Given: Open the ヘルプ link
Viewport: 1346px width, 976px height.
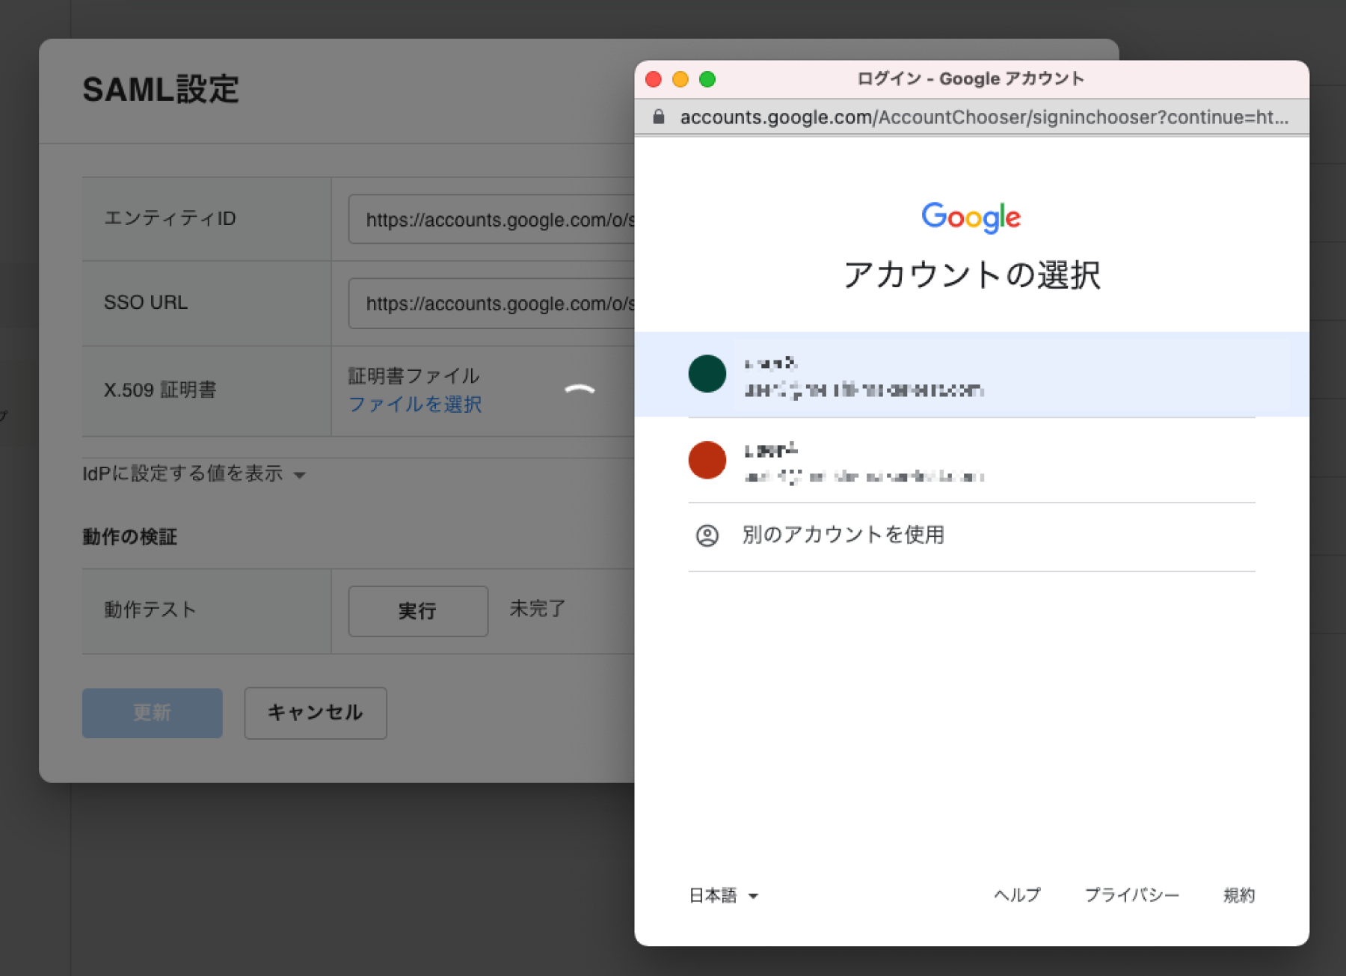Looking at the screenshot, I should click(1017, 895).
